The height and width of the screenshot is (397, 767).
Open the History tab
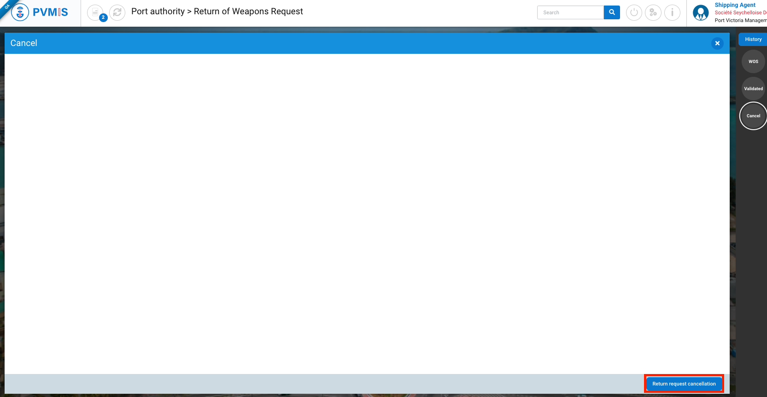point(753,40)
